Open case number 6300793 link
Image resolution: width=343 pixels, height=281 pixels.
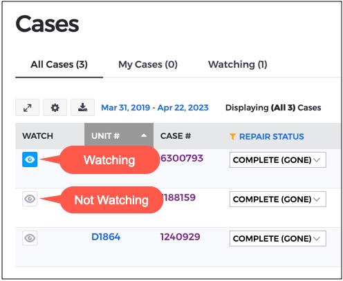click(x=182, y=158)
